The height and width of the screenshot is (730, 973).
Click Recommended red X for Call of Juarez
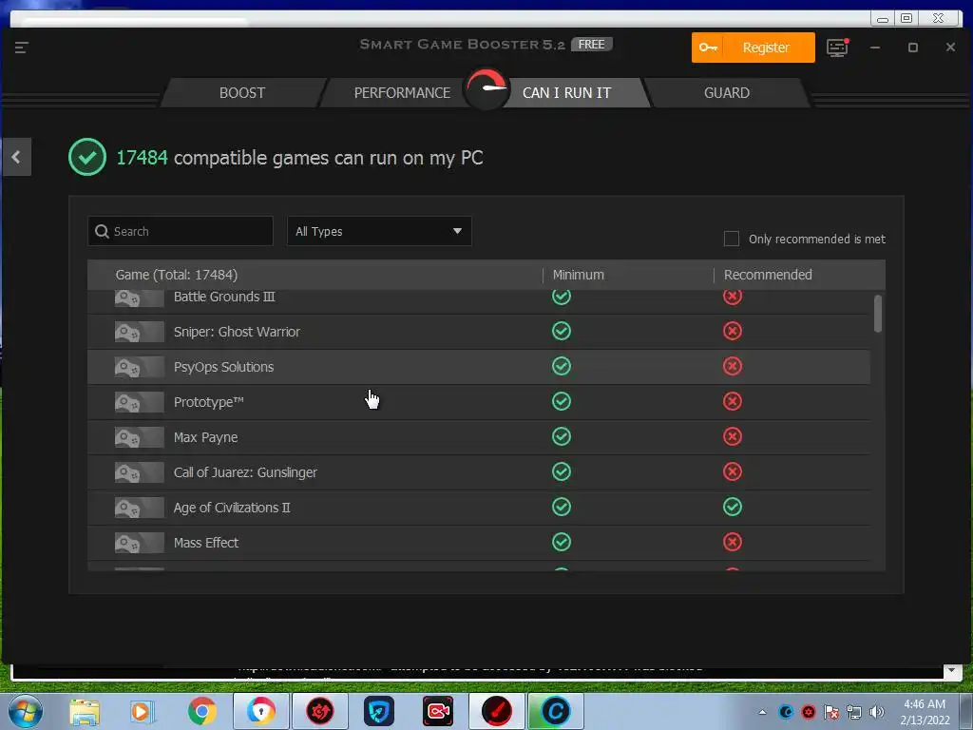pos(733,471)
